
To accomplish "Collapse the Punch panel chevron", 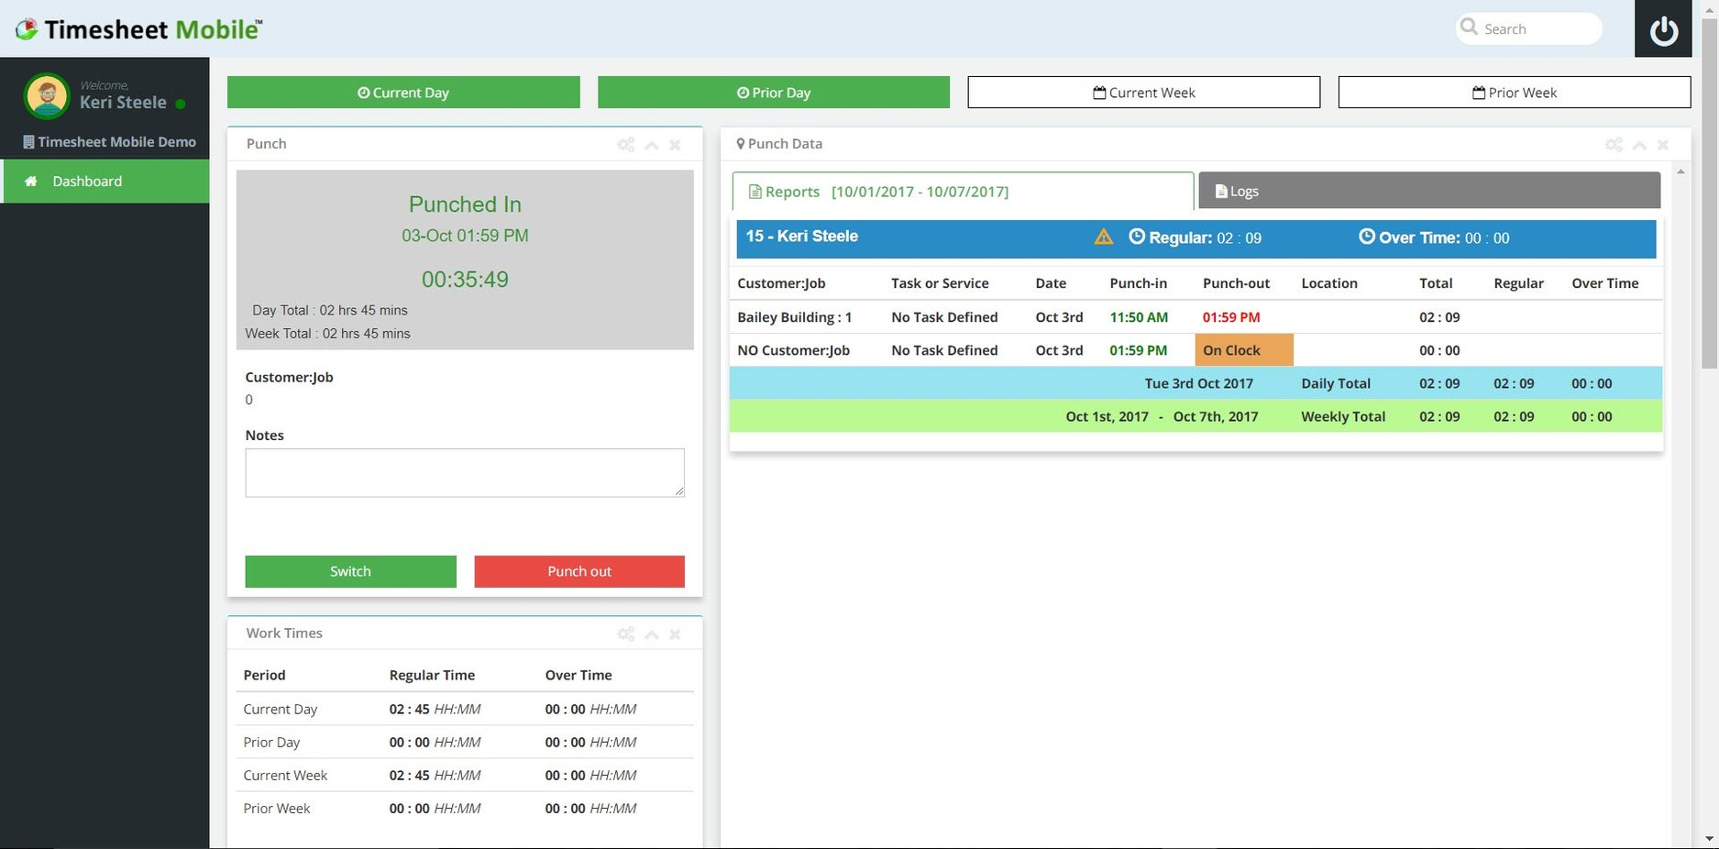I will tap(651, 145).
